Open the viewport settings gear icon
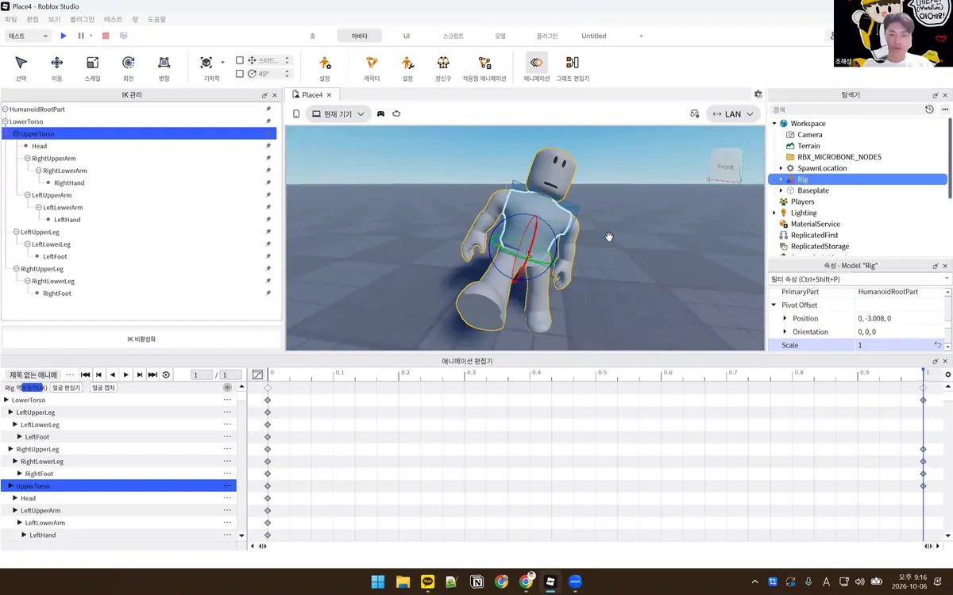This screenshot has width=953, height=595. pyautogui.click(x=758, y=94)
